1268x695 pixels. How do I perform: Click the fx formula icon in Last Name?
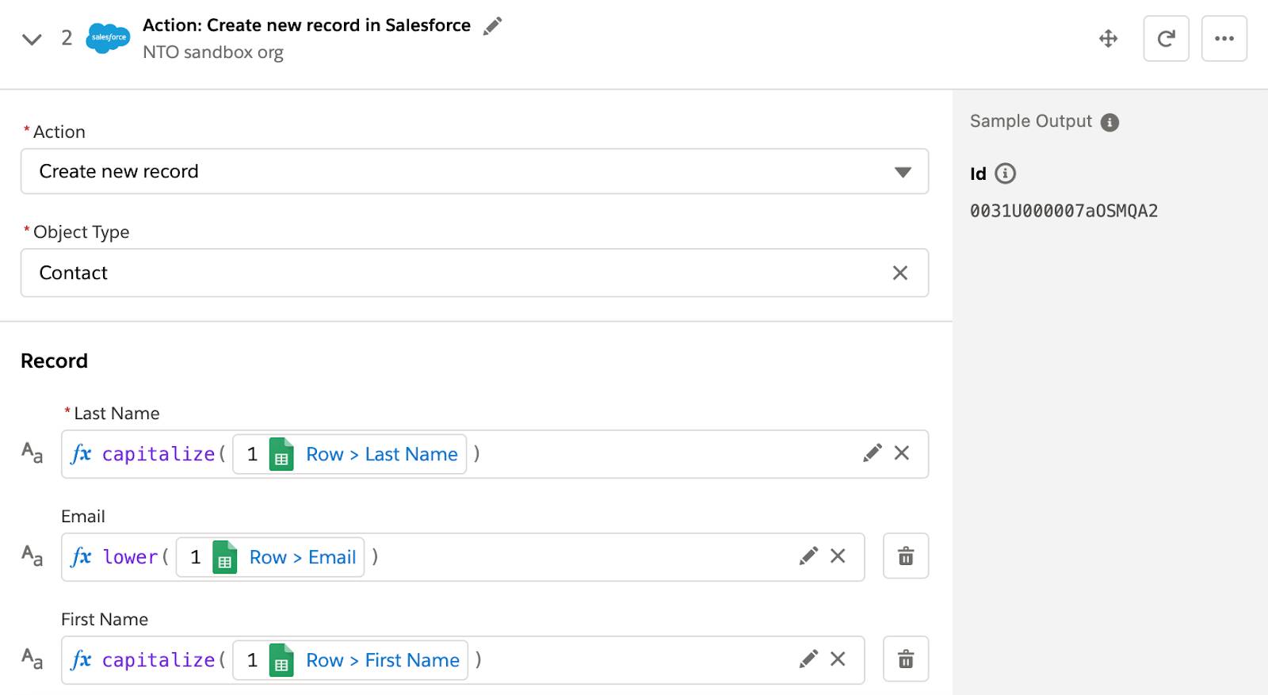[81, 453]
